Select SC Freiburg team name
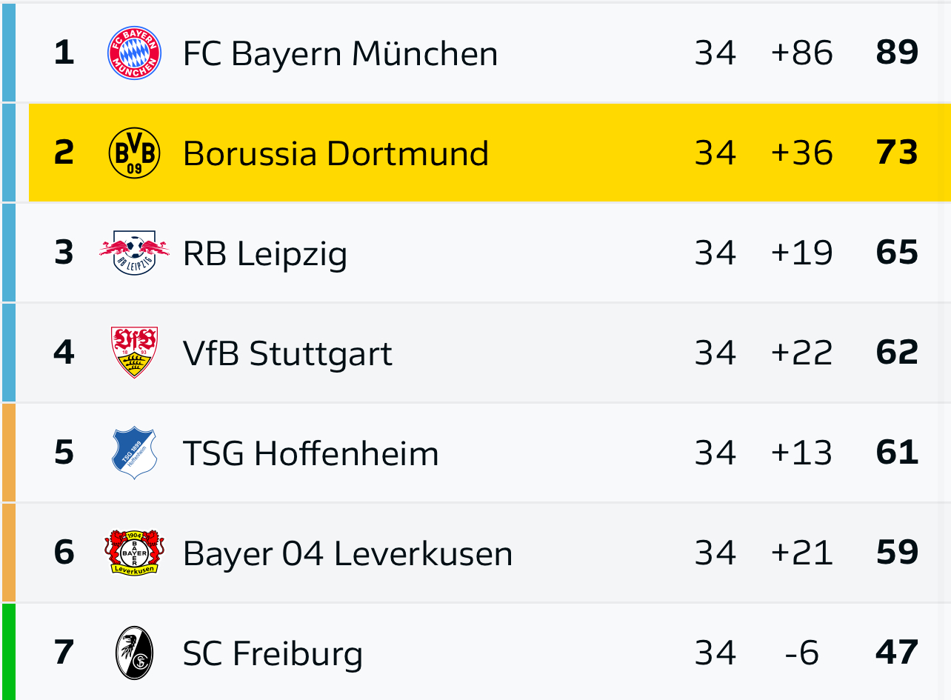 coord(273,654)
